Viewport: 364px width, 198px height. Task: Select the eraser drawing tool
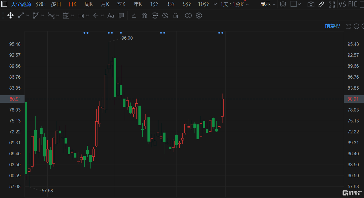pos(134,16)
